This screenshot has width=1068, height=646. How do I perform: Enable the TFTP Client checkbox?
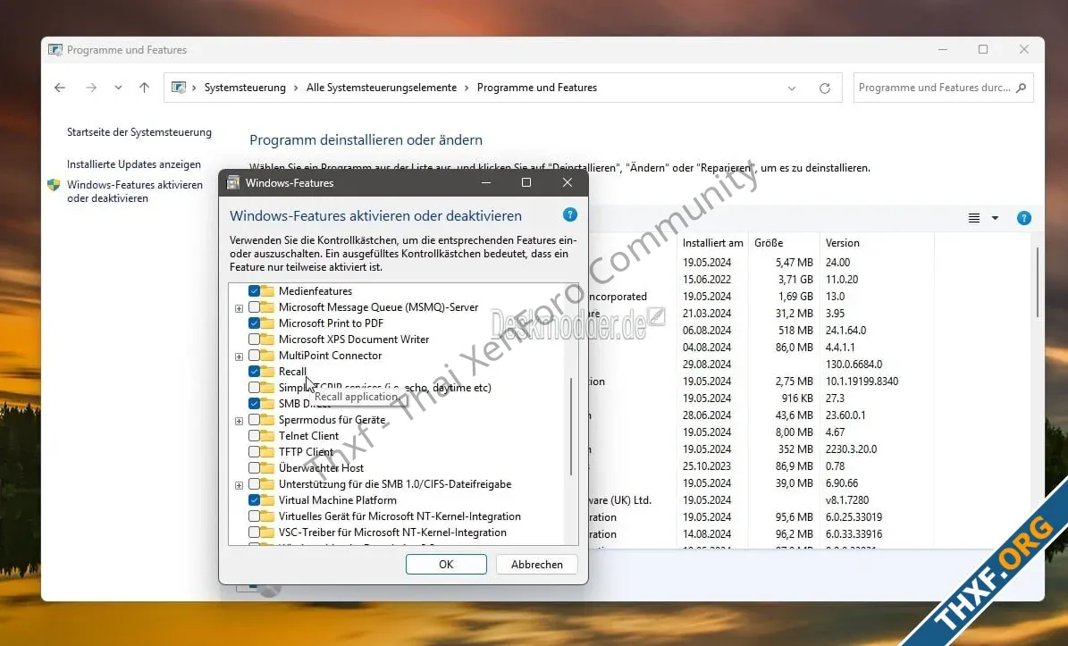click(x=254, y=452)
